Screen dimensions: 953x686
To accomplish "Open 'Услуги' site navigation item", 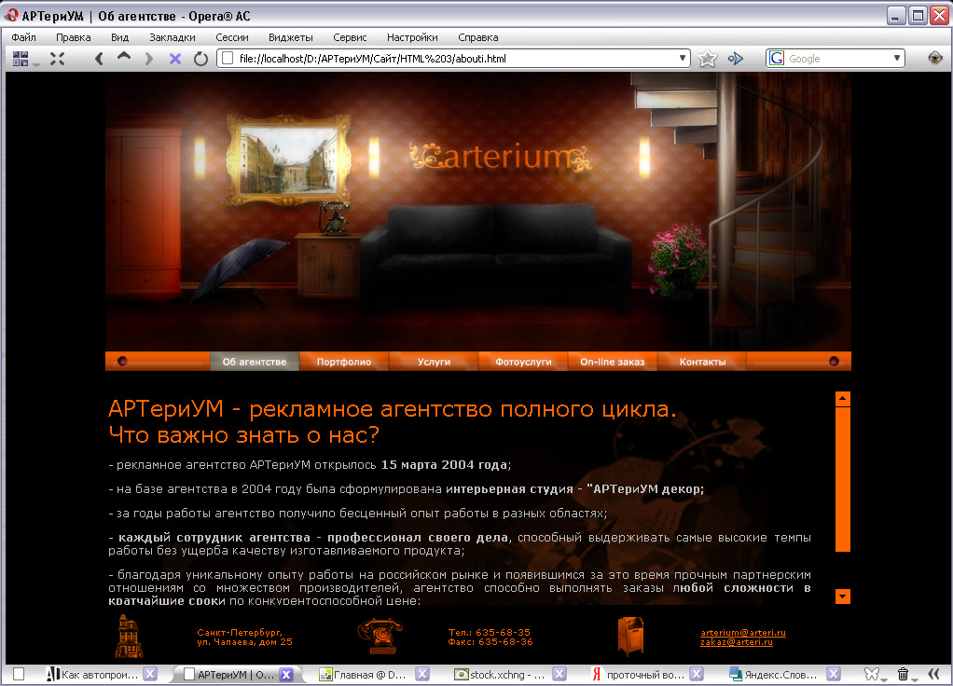I will click(434, 362).
